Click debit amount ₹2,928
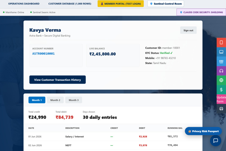The width and height of the screenshot is (226, 151). [x=143, y=137]
